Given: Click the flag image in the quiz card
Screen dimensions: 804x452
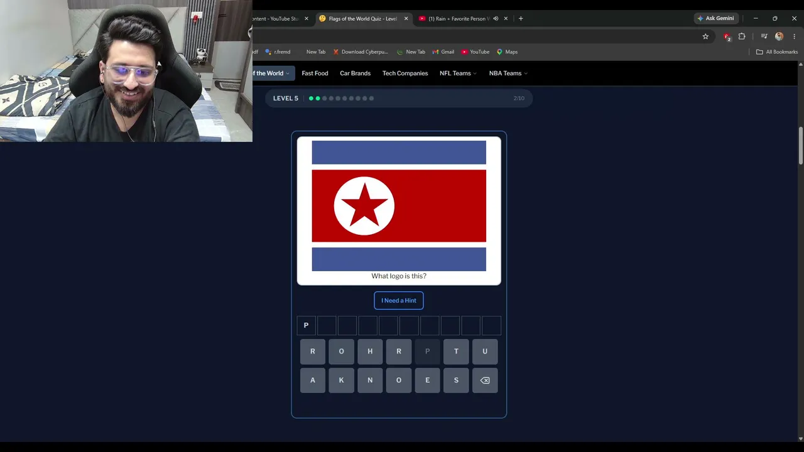Looking at the screenshot, I should coord(399,206).
